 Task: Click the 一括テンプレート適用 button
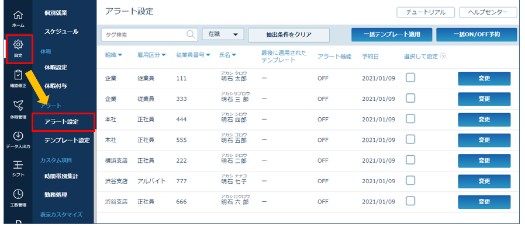coord(392,34)
